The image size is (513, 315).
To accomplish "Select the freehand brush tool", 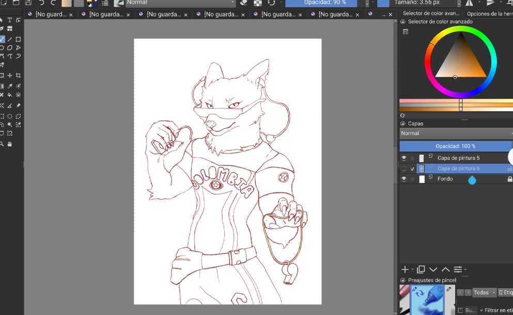I will [2, 39].
